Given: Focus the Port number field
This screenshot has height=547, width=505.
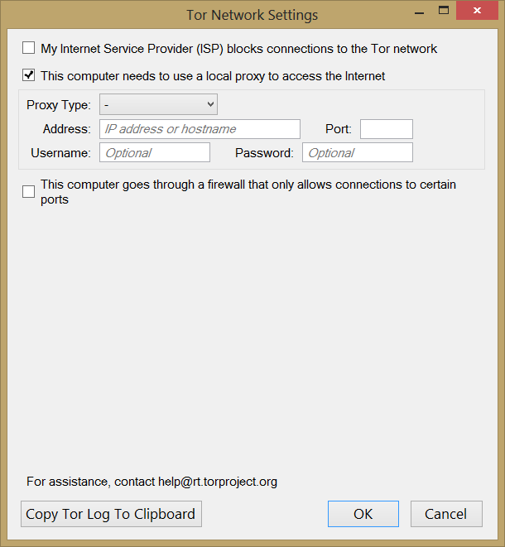Looking at the screenshot, I should [386, 129].
